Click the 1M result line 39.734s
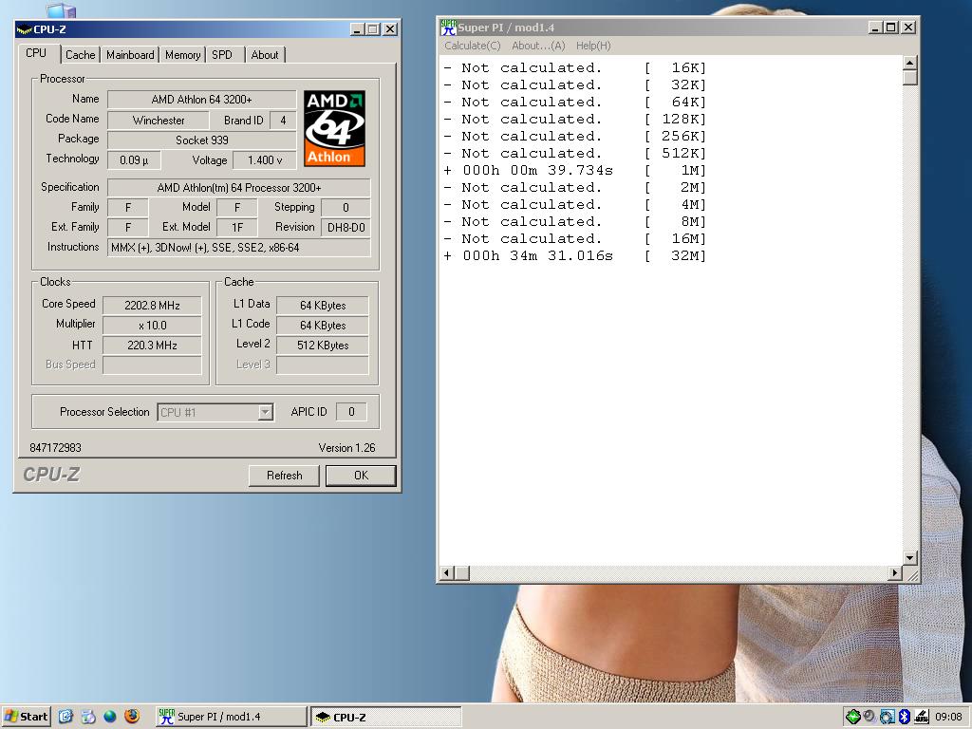 (574, 171)
